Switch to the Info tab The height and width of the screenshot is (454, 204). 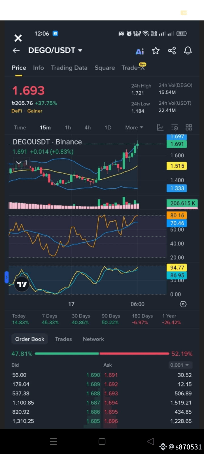coord(38,68)
